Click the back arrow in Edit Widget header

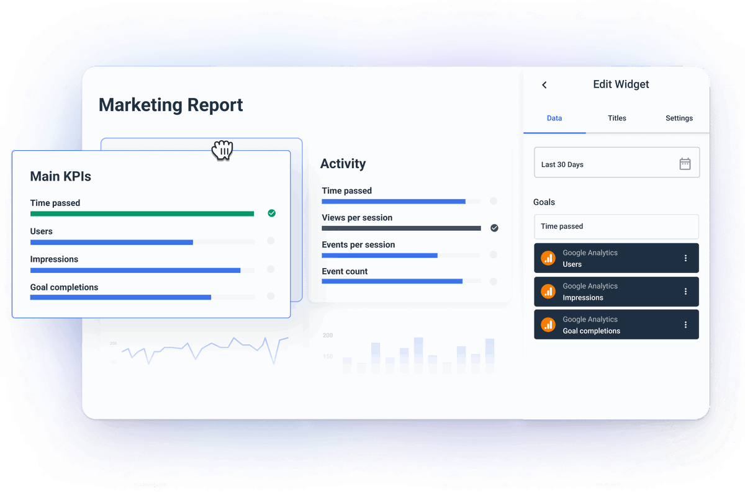coord(544,84)
